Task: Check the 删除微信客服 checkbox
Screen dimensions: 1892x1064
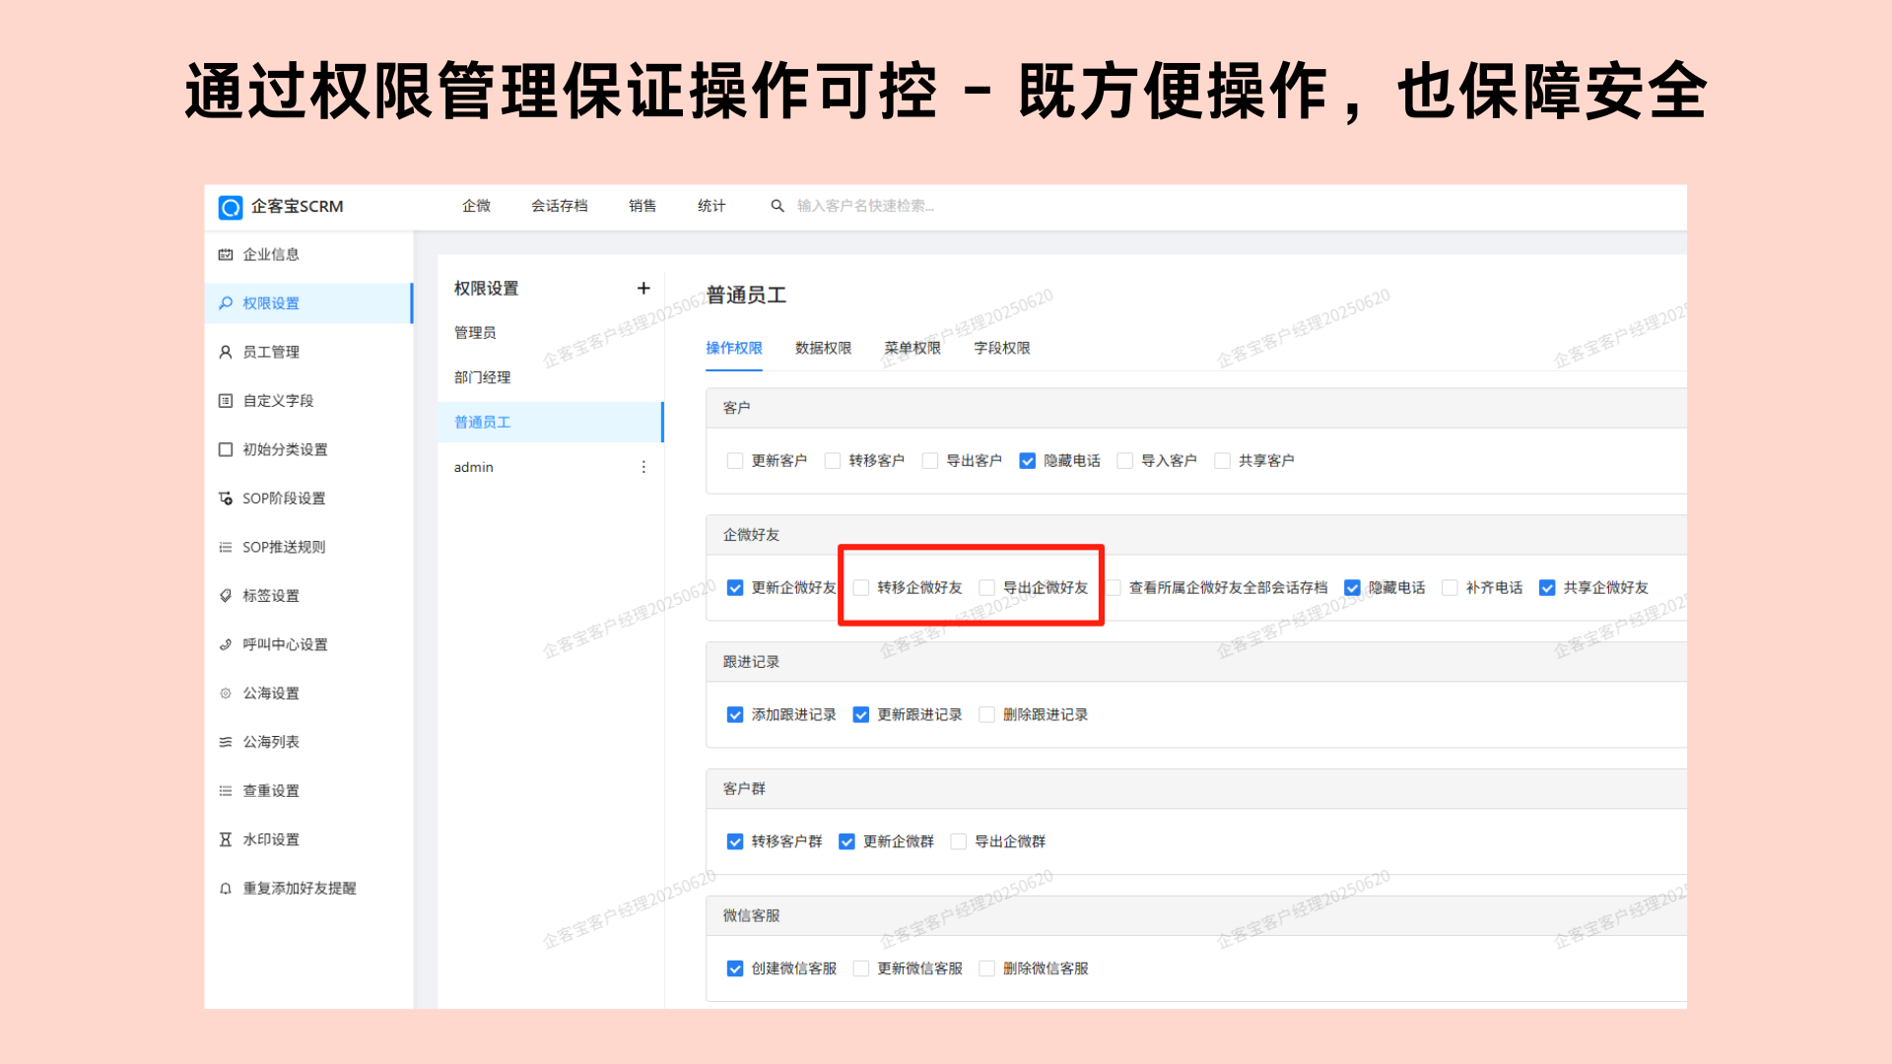Action: click(986, 969)
